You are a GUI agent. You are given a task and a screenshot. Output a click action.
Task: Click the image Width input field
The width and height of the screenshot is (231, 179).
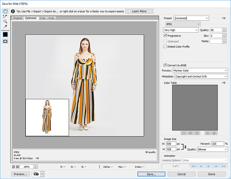[x=171, y=144]
